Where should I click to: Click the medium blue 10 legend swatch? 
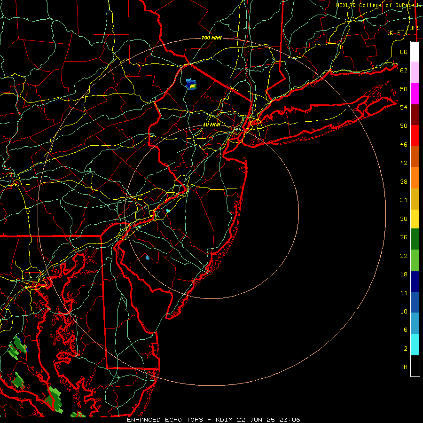[x=415, y=302]
